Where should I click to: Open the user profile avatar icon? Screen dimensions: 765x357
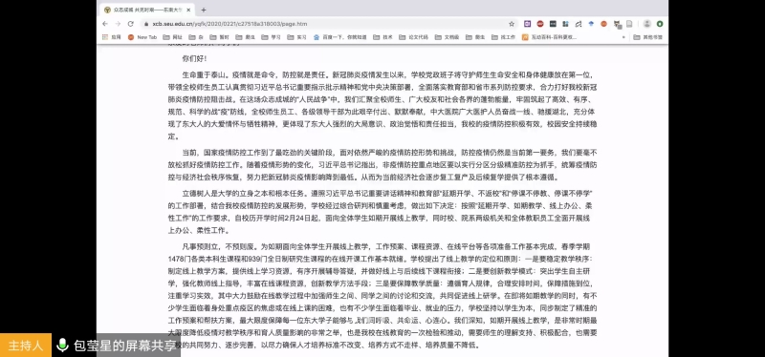(x=647, y=24)
